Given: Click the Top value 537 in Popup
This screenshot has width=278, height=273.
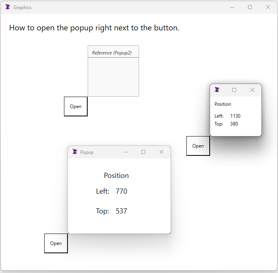Looking at the screenshot, I should 121,211.
